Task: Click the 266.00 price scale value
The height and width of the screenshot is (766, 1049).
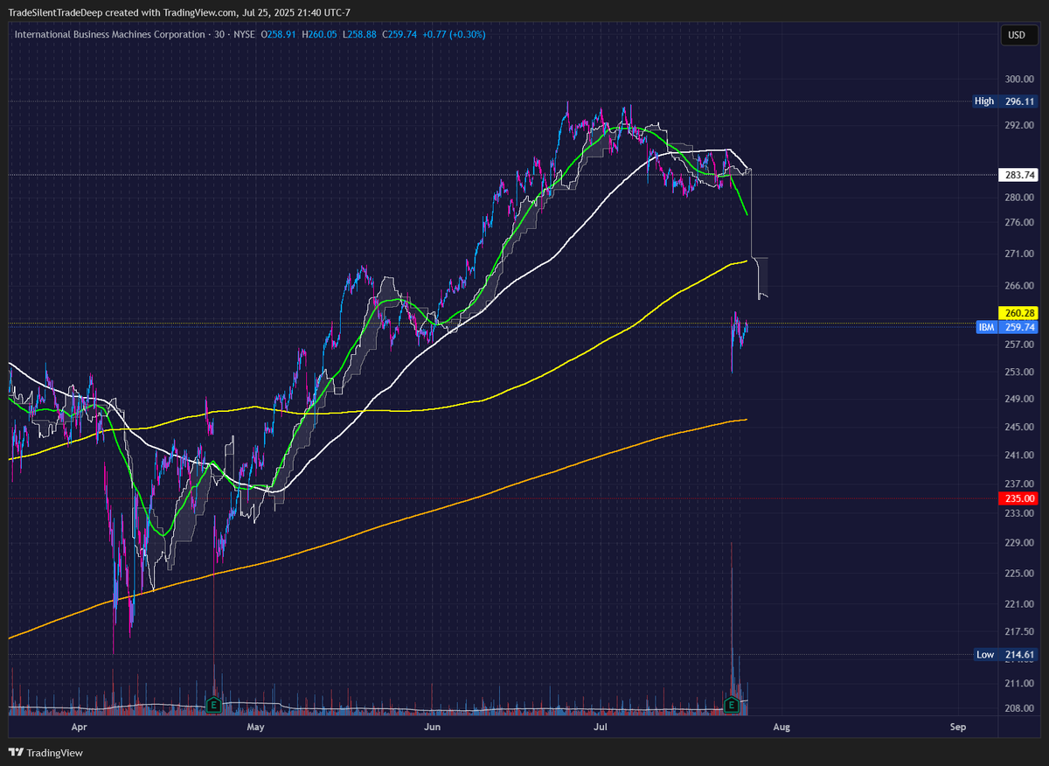Action: tap(1018, 285)
